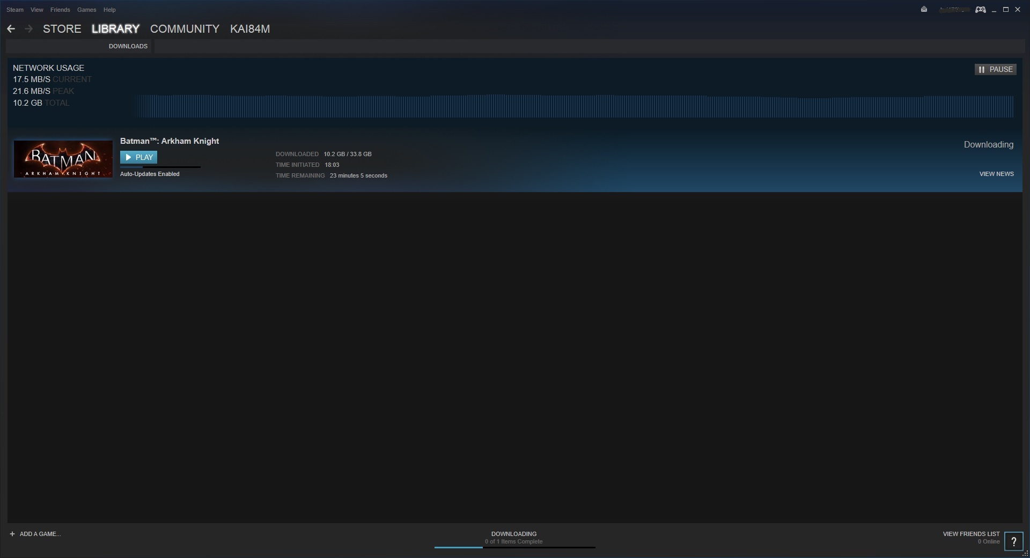This screenshot has width=1030, height=558.
Task: Open the COMMUNITY section
Action: pos(185,29)
